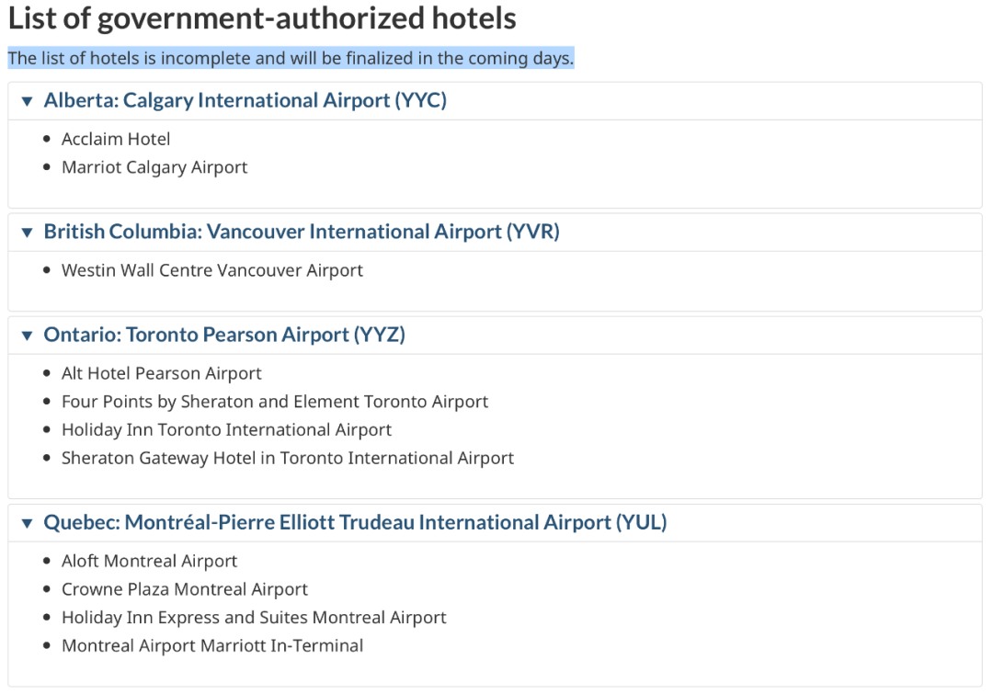Click Aloft Montreal Airport entry

click(150, 561)
